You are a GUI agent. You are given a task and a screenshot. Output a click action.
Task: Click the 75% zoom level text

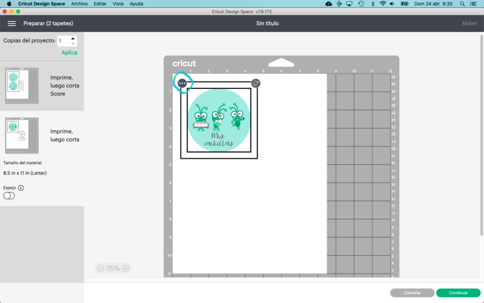(112, 268)
